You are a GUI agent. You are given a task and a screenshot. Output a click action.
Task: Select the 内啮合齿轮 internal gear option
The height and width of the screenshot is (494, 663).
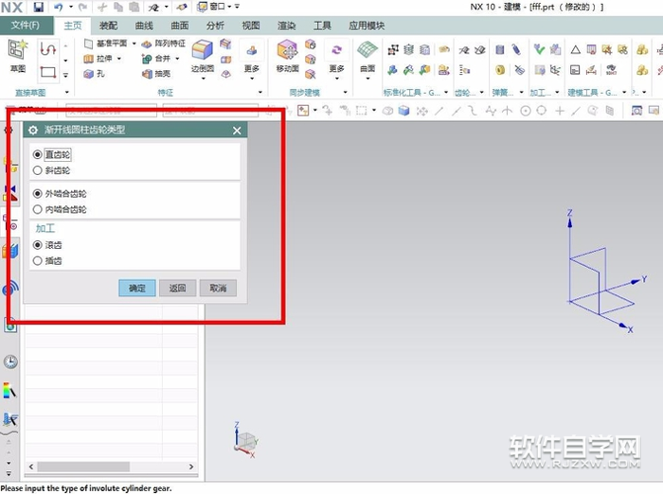tap(38, 209)
